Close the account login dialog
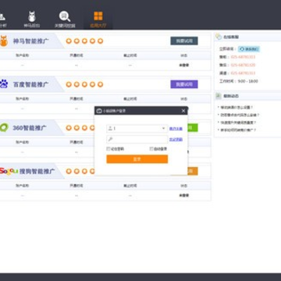 (x=183, y=111)
